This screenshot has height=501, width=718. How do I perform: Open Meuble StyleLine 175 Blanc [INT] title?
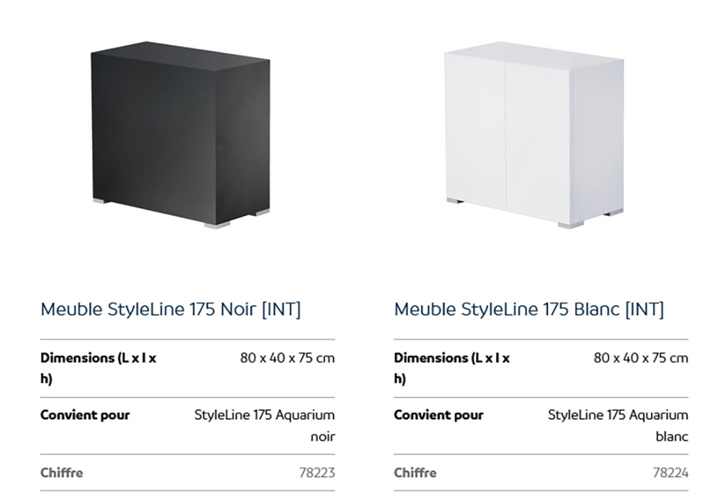click(528, 309)
